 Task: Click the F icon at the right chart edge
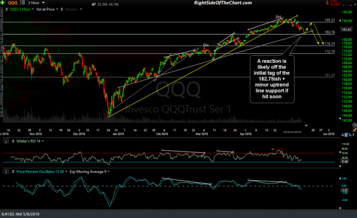tap(354, 135)
